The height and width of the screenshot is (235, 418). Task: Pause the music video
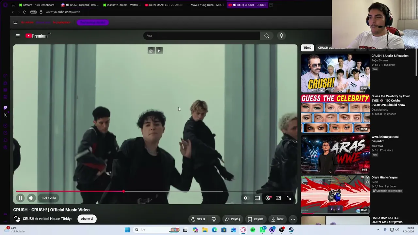(x=20, y=198)
